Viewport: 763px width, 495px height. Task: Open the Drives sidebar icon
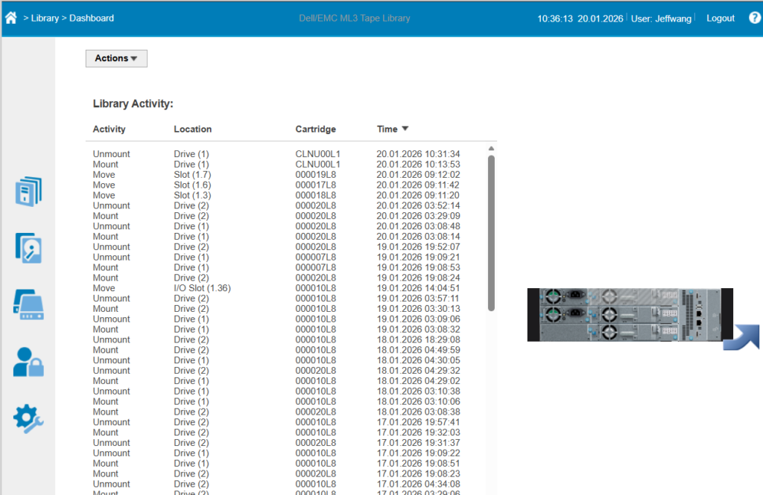[x=28, y=248]
